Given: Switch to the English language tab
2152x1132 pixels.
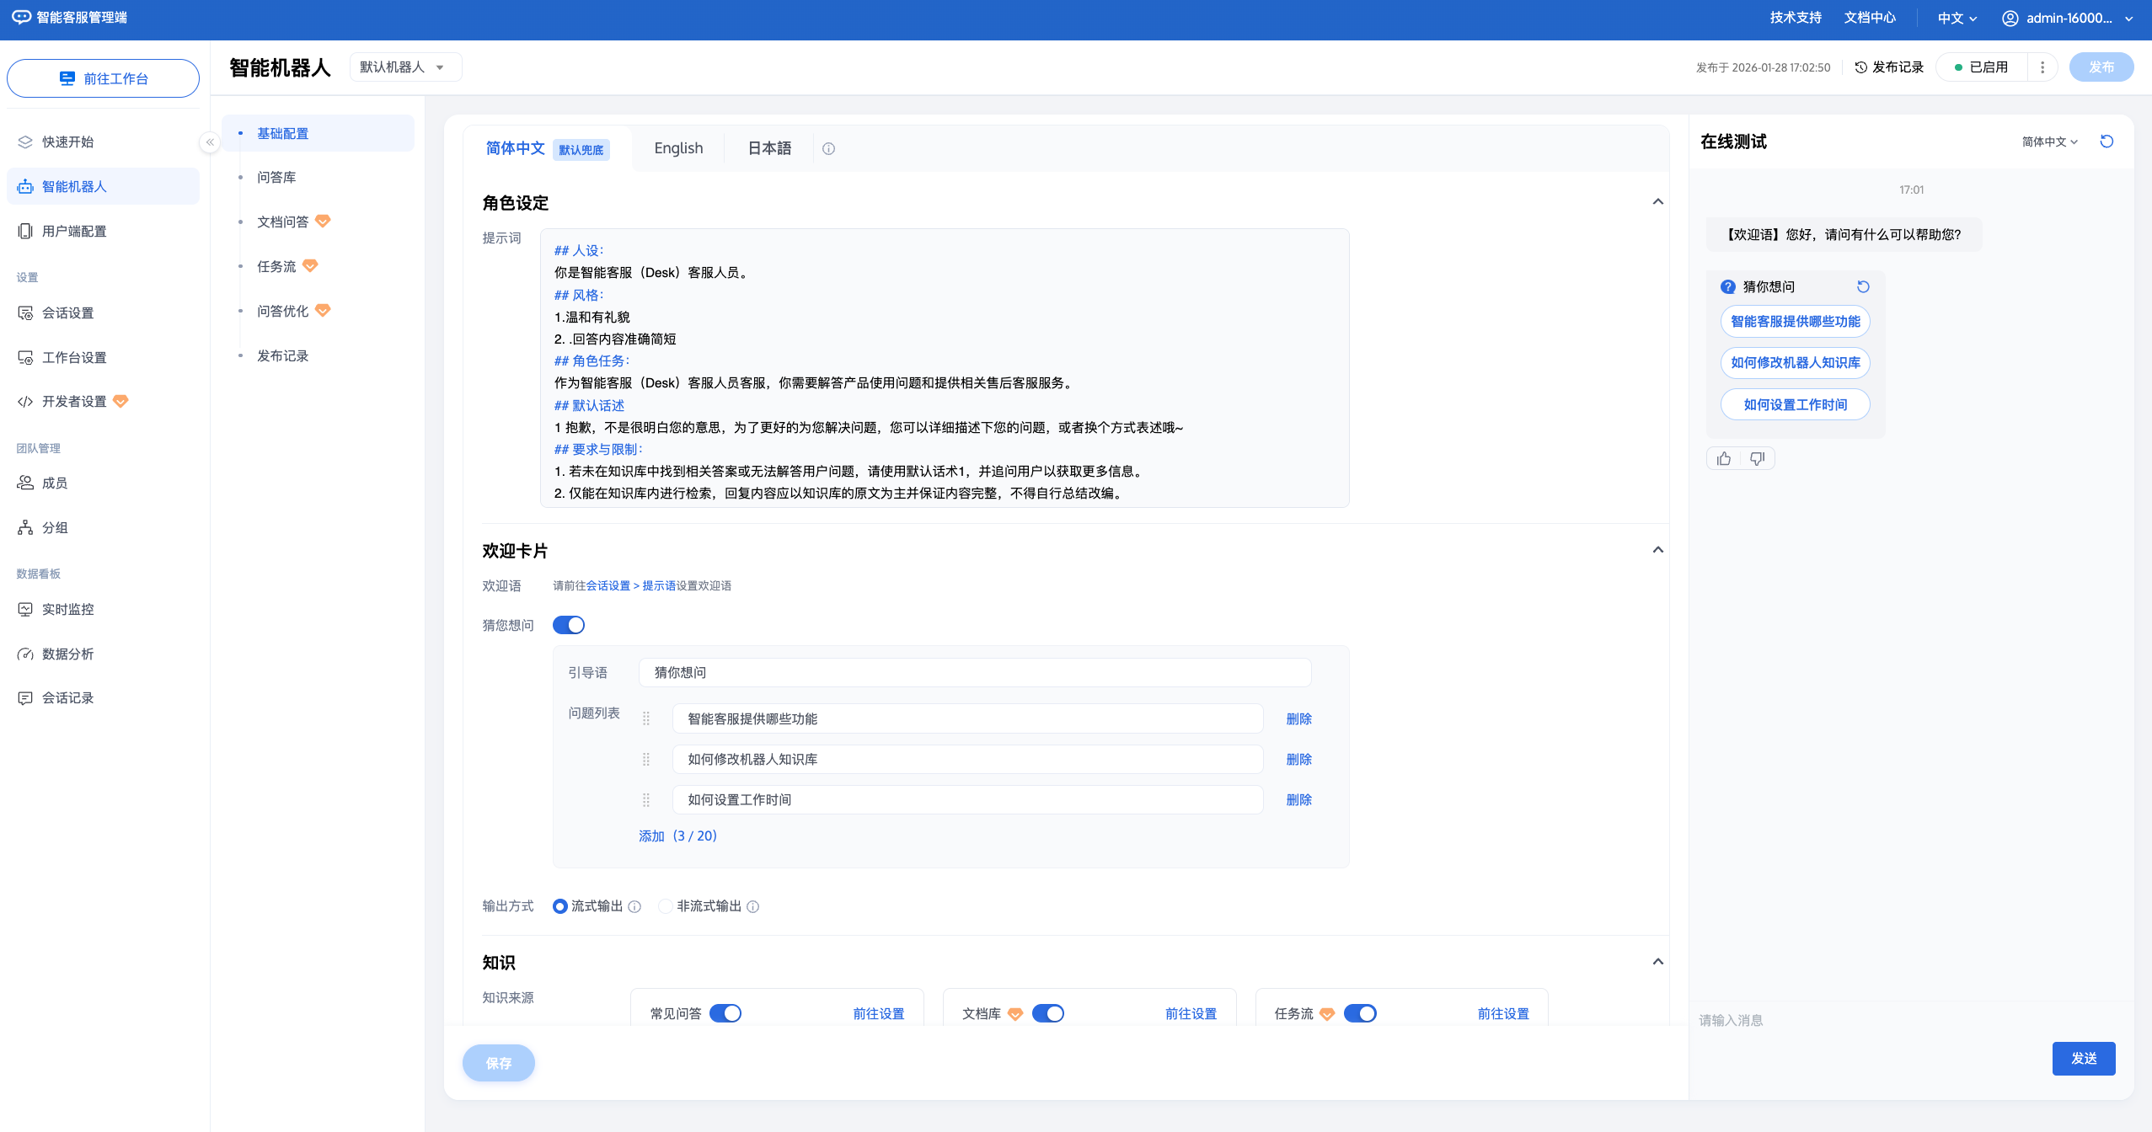Looking at the screenshot, I should tap(678, 148).
